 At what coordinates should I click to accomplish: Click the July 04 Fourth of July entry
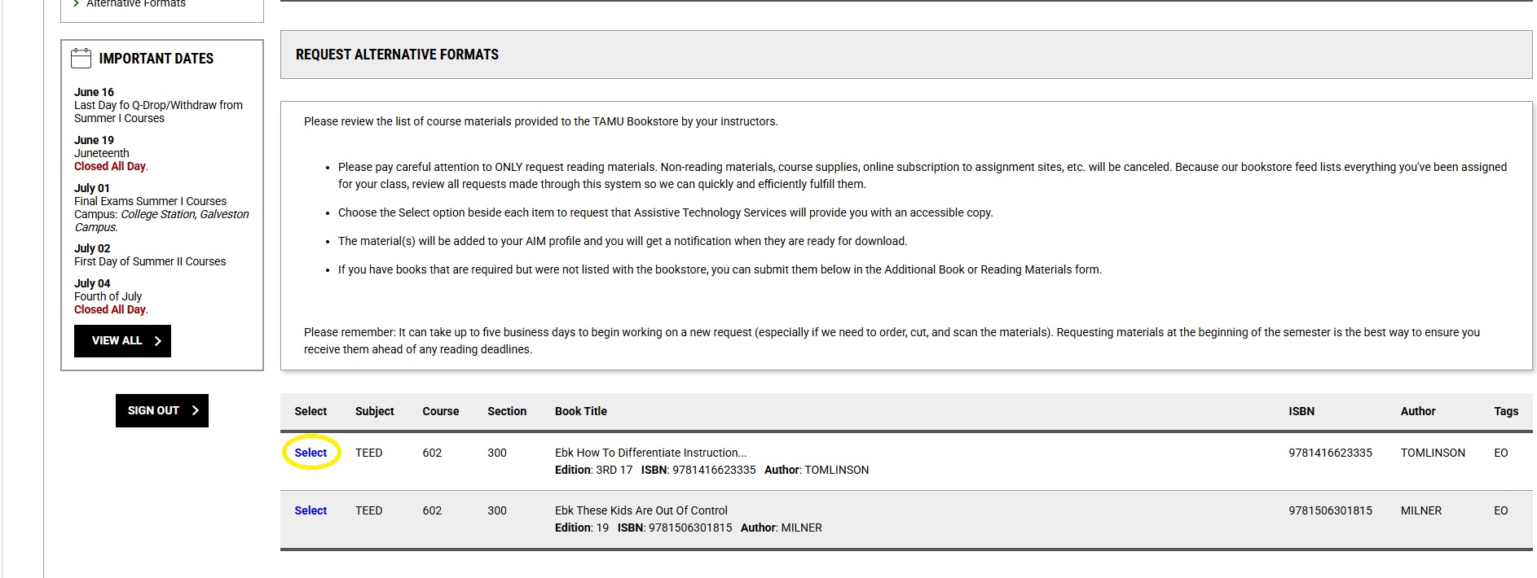tap(112, 296)
